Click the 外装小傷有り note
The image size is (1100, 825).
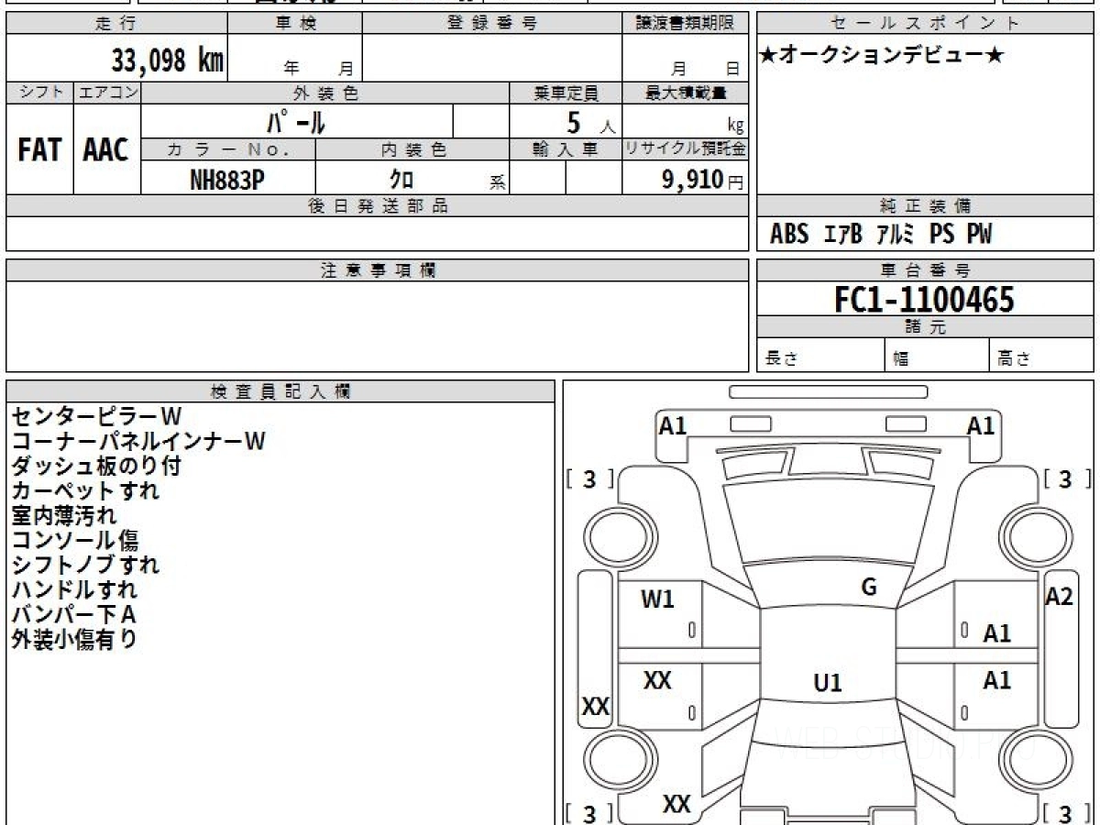click(x=75, y=639)
